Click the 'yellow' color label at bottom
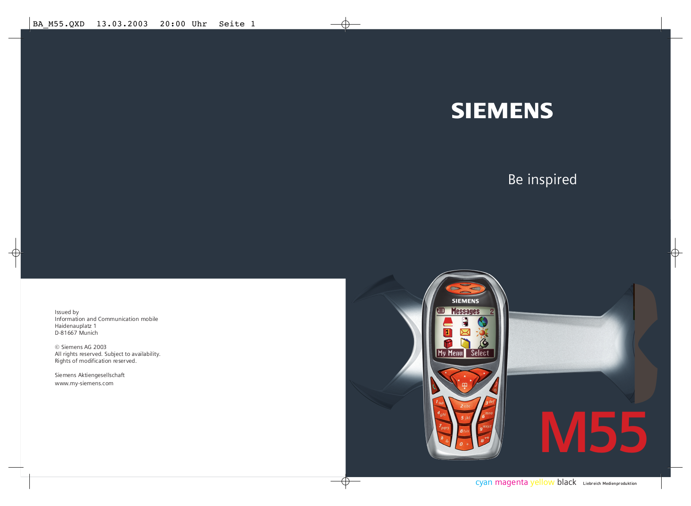The image size is (691, 506). [542, 482]
